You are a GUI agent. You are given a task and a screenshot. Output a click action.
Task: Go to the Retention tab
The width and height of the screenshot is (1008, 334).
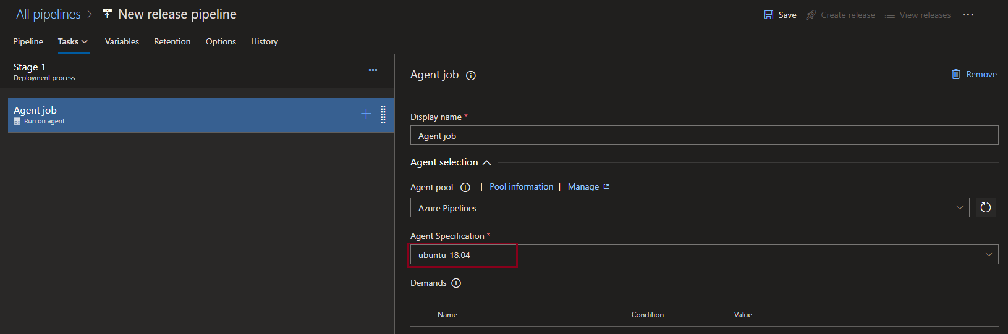click(x=172, y=41)
